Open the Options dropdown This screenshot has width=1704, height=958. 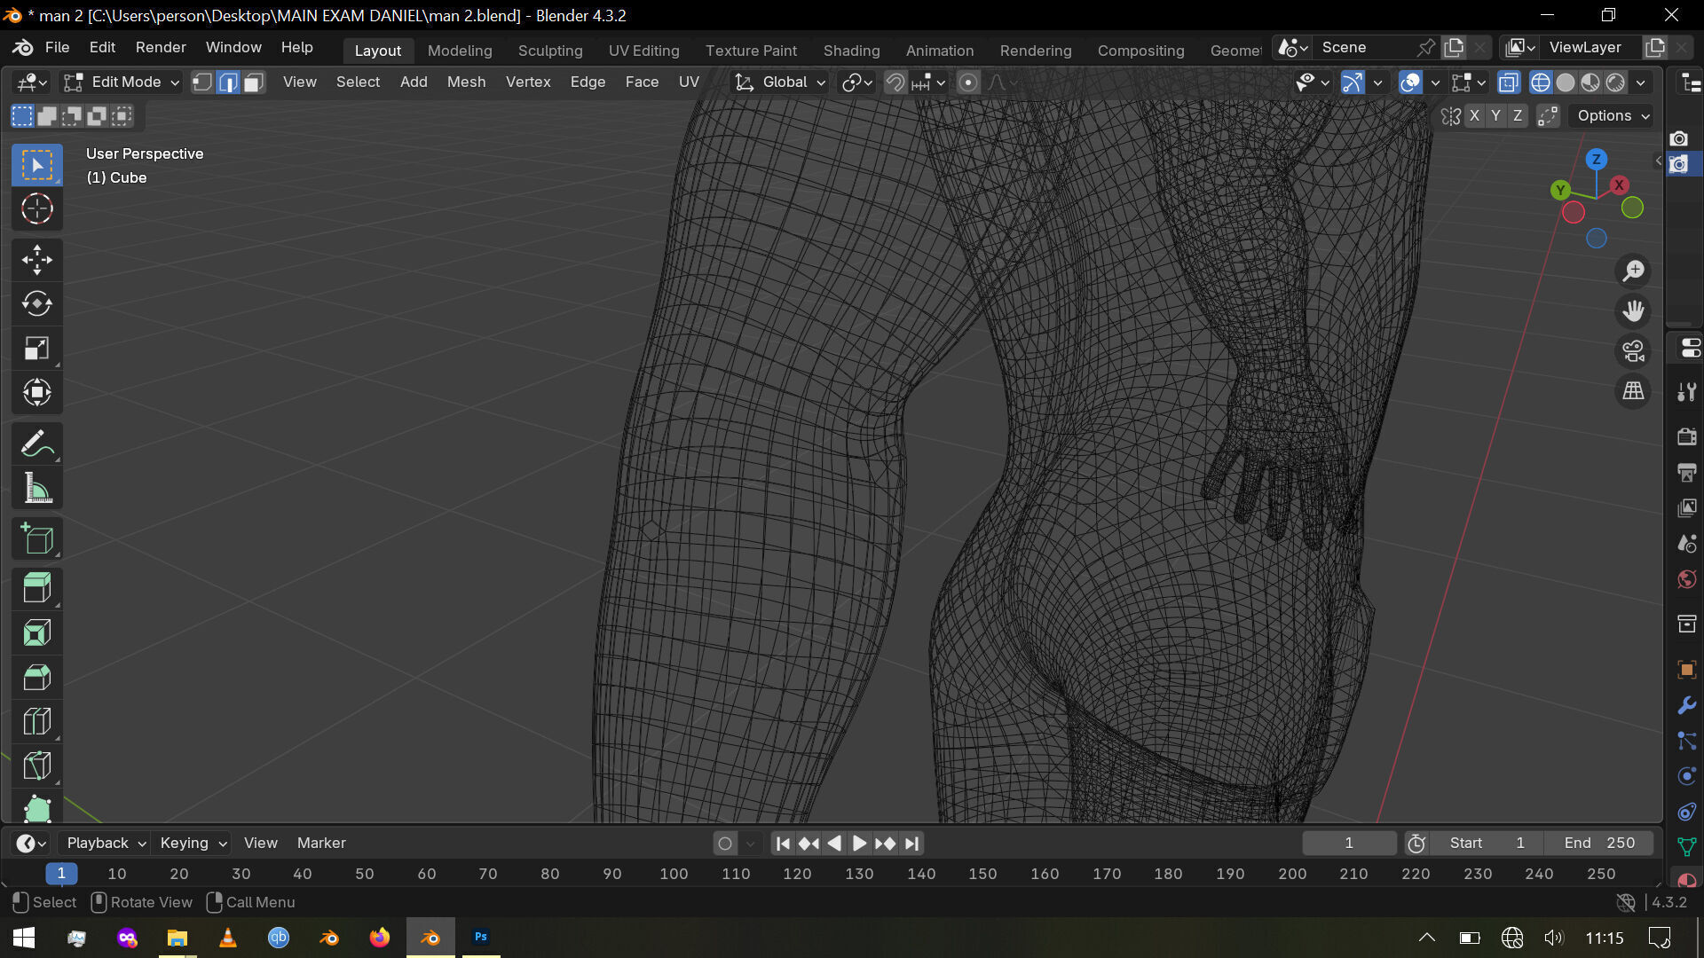tap(1613, 115)
